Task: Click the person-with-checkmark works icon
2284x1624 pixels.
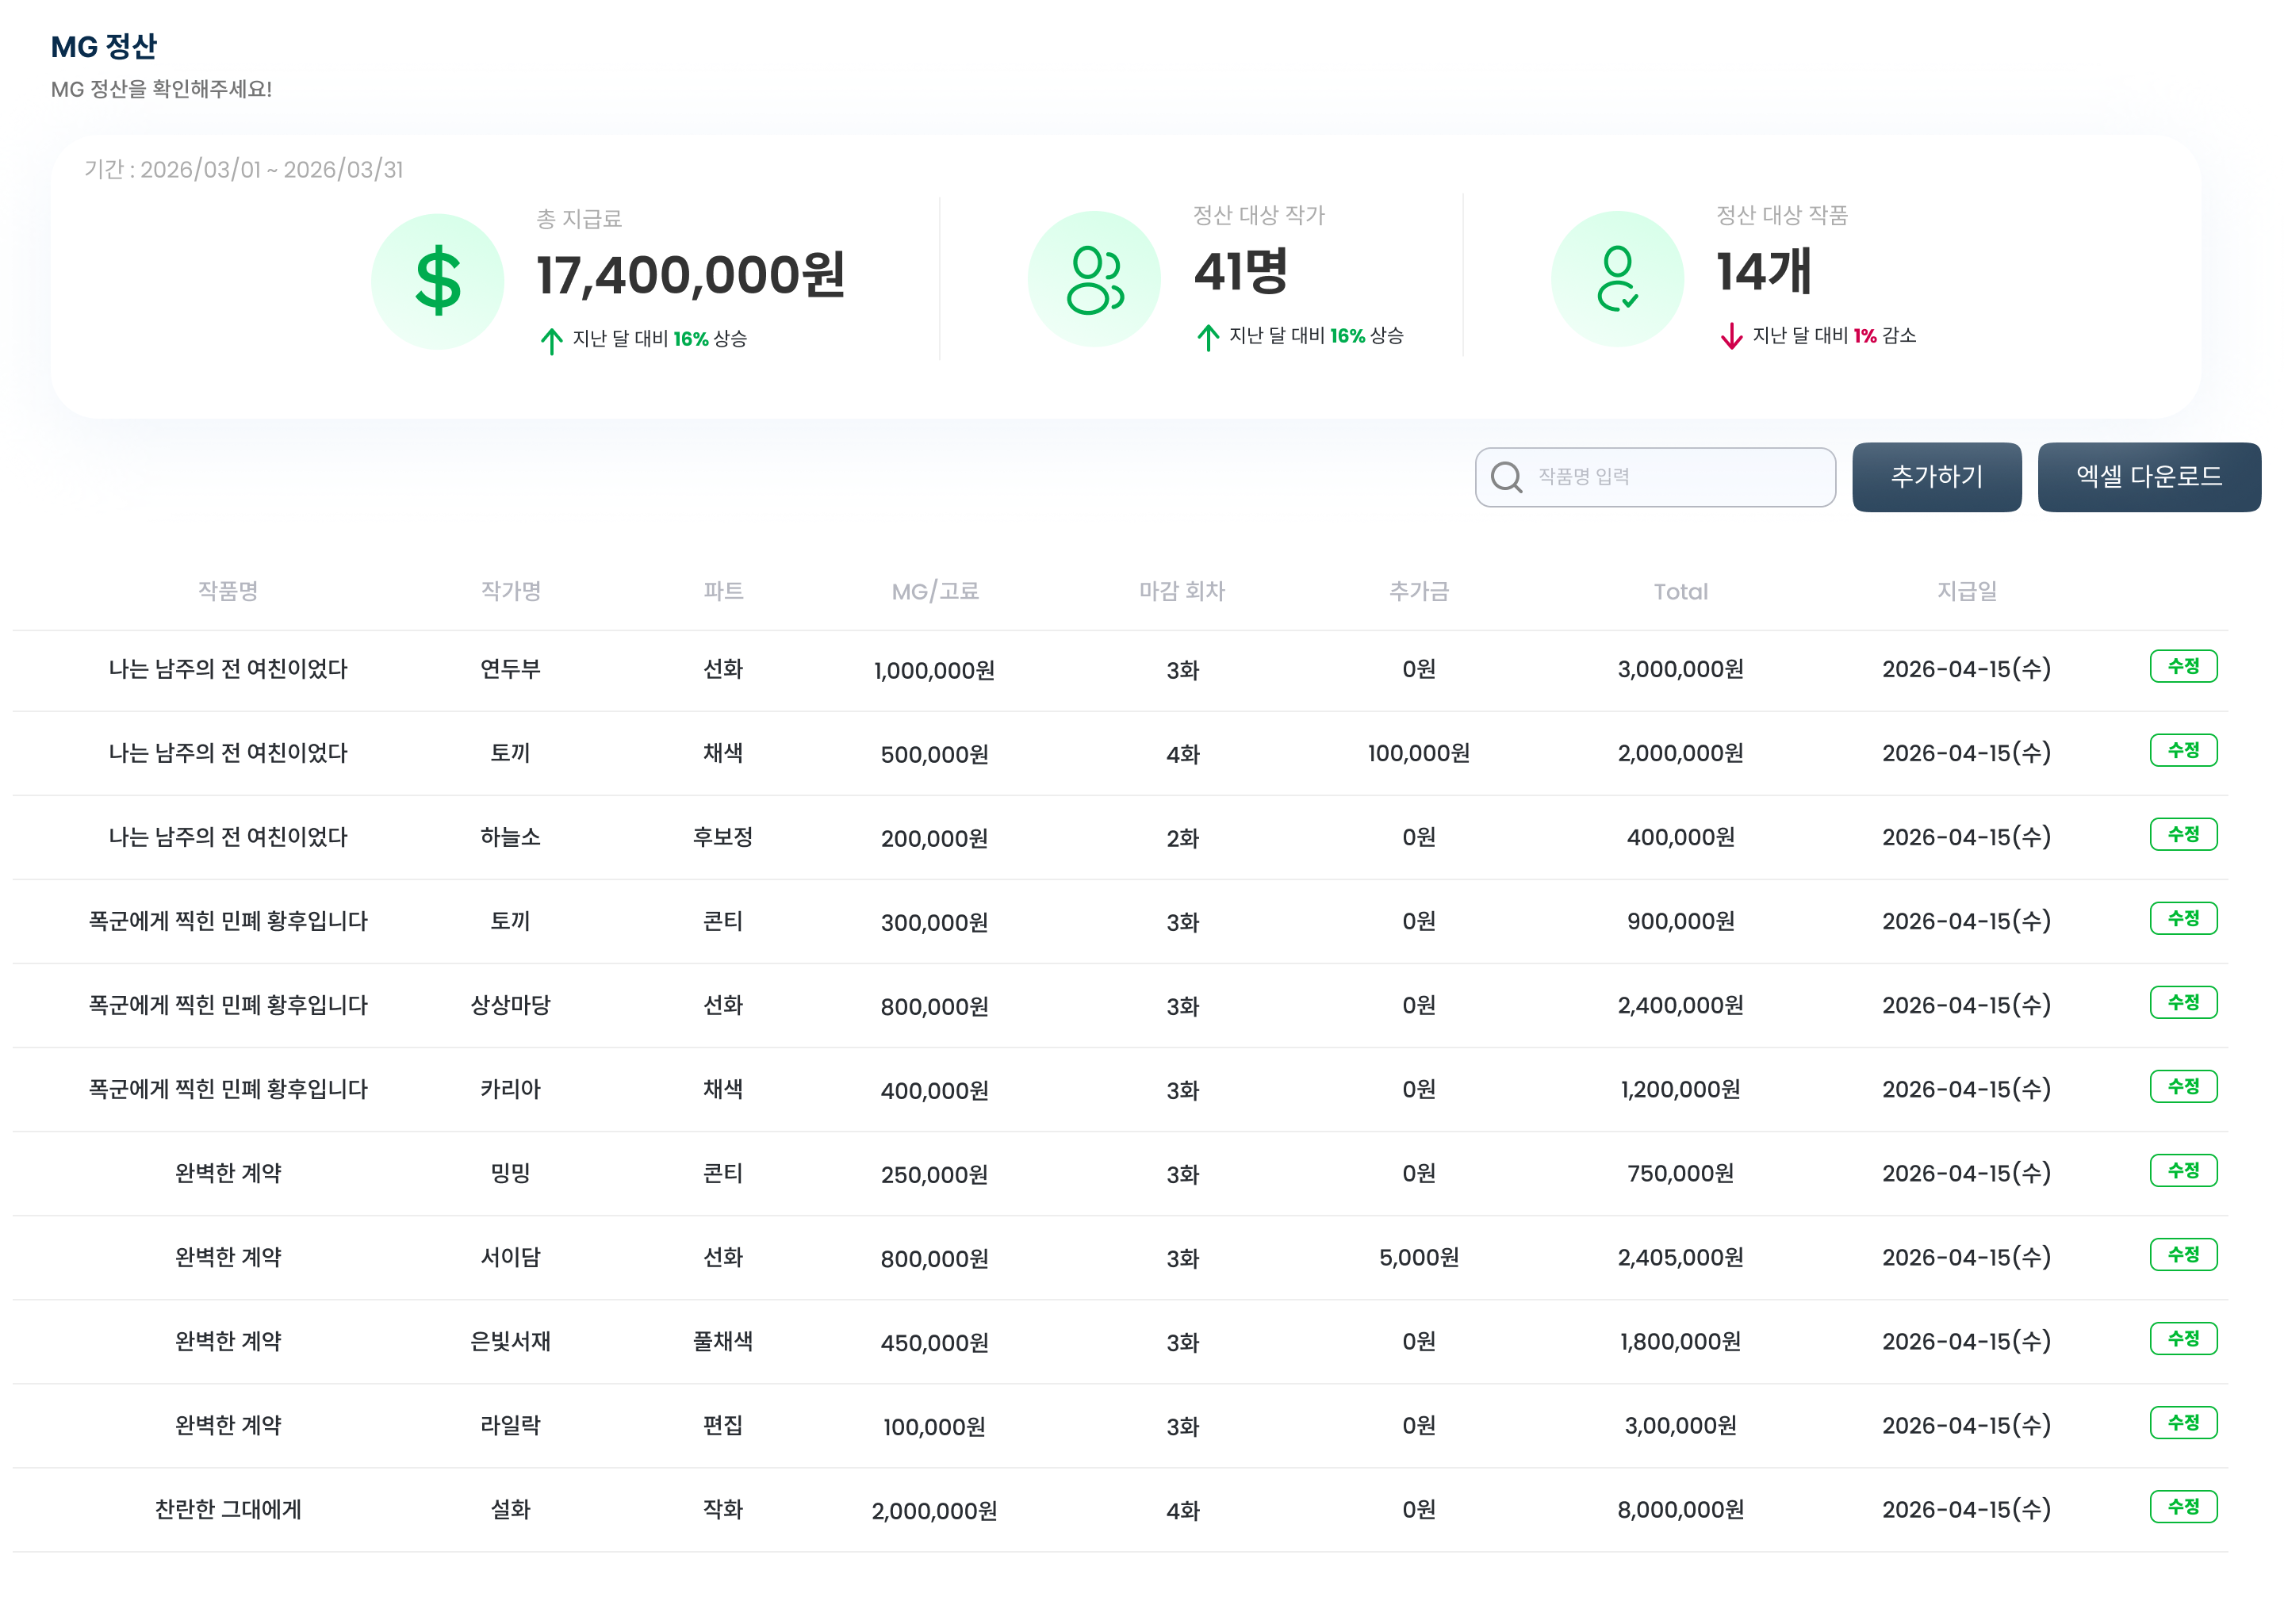Action: [1616, 279]
